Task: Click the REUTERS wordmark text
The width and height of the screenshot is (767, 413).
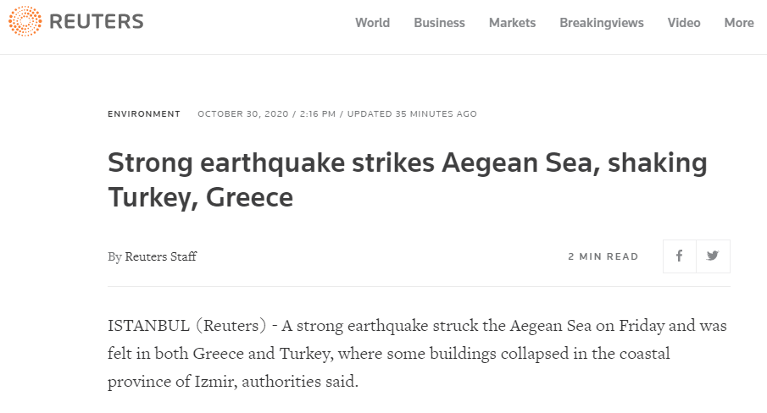Action: pos(97,22)
